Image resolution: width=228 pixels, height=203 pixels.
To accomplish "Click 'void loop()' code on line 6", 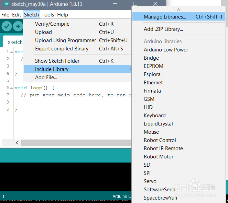I will (31, 88).
